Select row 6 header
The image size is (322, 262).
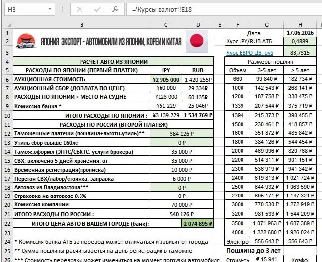pyautogui.click(x=7, y=79)
